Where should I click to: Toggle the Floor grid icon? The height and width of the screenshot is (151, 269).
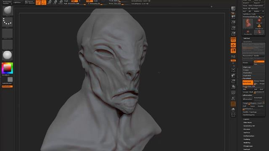coord(233,45)
